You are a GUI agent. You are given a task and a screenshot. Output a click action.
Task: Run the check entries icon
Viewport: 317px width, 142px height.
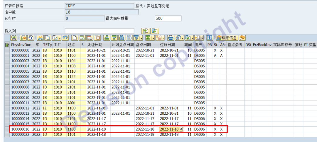click(23, 38)
